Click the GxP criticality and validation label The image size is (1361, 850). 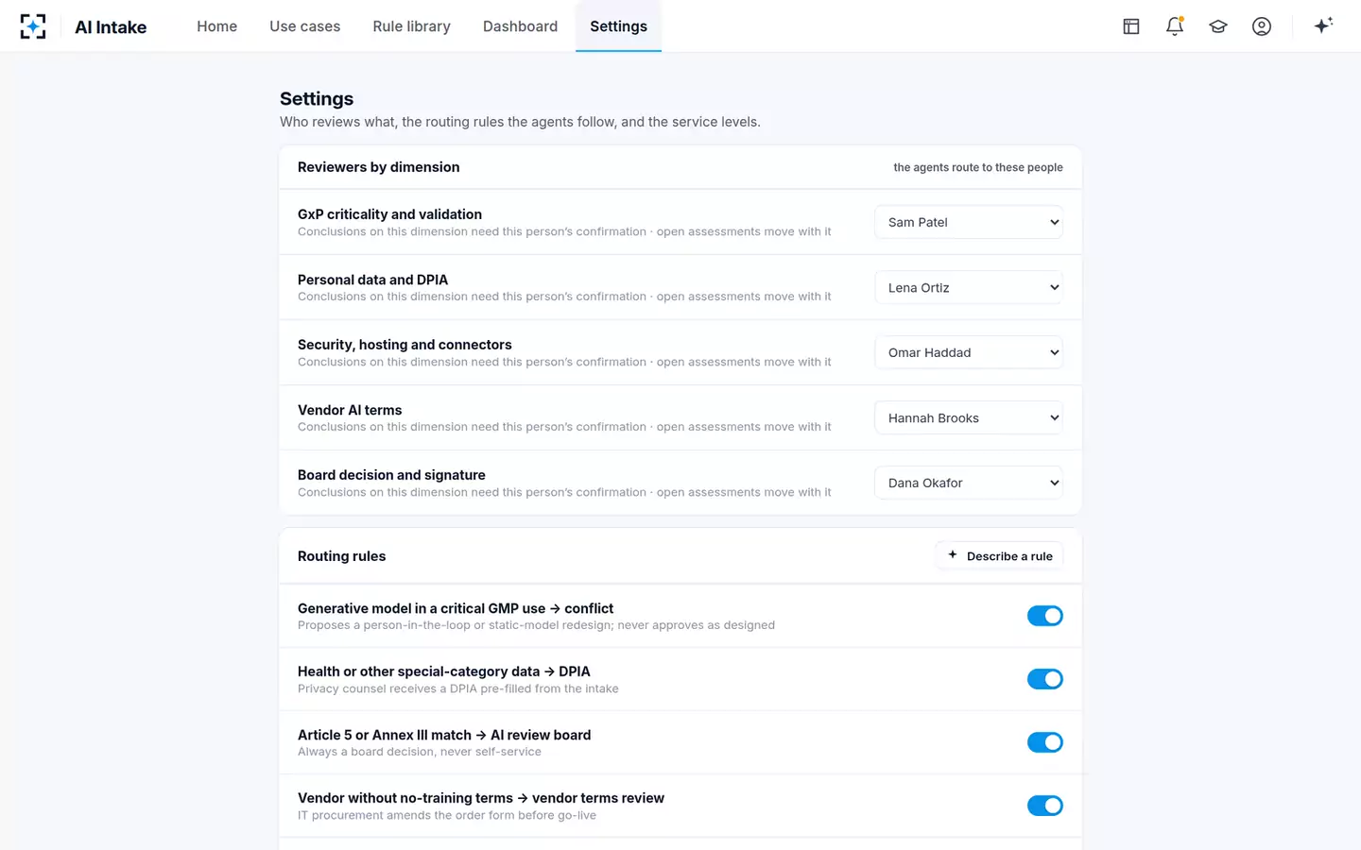point(389,214)
